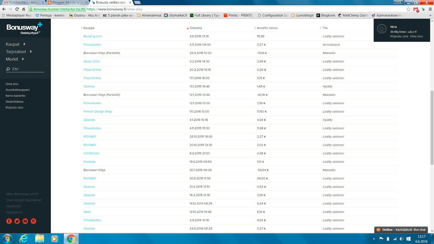Open the Finnish Design Shop link
The image size is (434, 244).
pos(98,111)
